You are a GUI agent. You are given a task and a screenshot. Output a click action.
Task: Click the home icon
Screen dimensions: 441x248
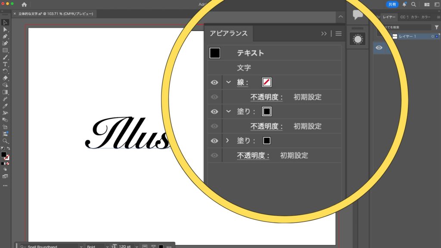point(24,4)
